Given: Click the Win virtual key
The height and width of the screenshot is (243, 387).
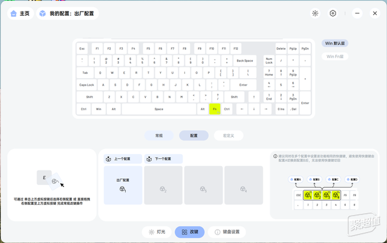Looking at the screenshot, I should [99, 109].
